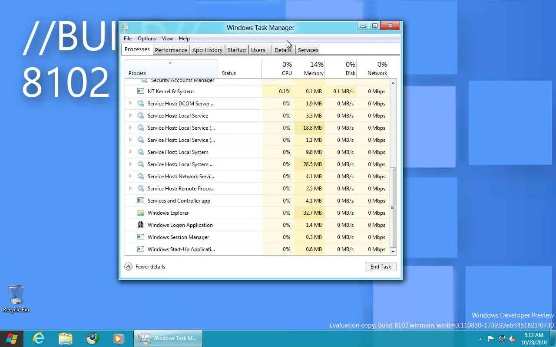Click the End Task button
This screenshot has height=347, width=556.
click(381, 267)
